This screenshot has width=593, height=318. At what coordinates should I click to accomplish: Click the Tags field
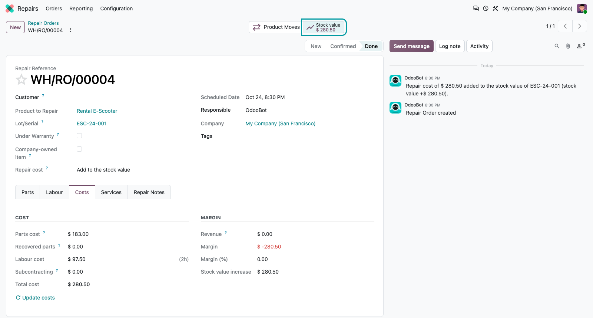click(310, 136)
